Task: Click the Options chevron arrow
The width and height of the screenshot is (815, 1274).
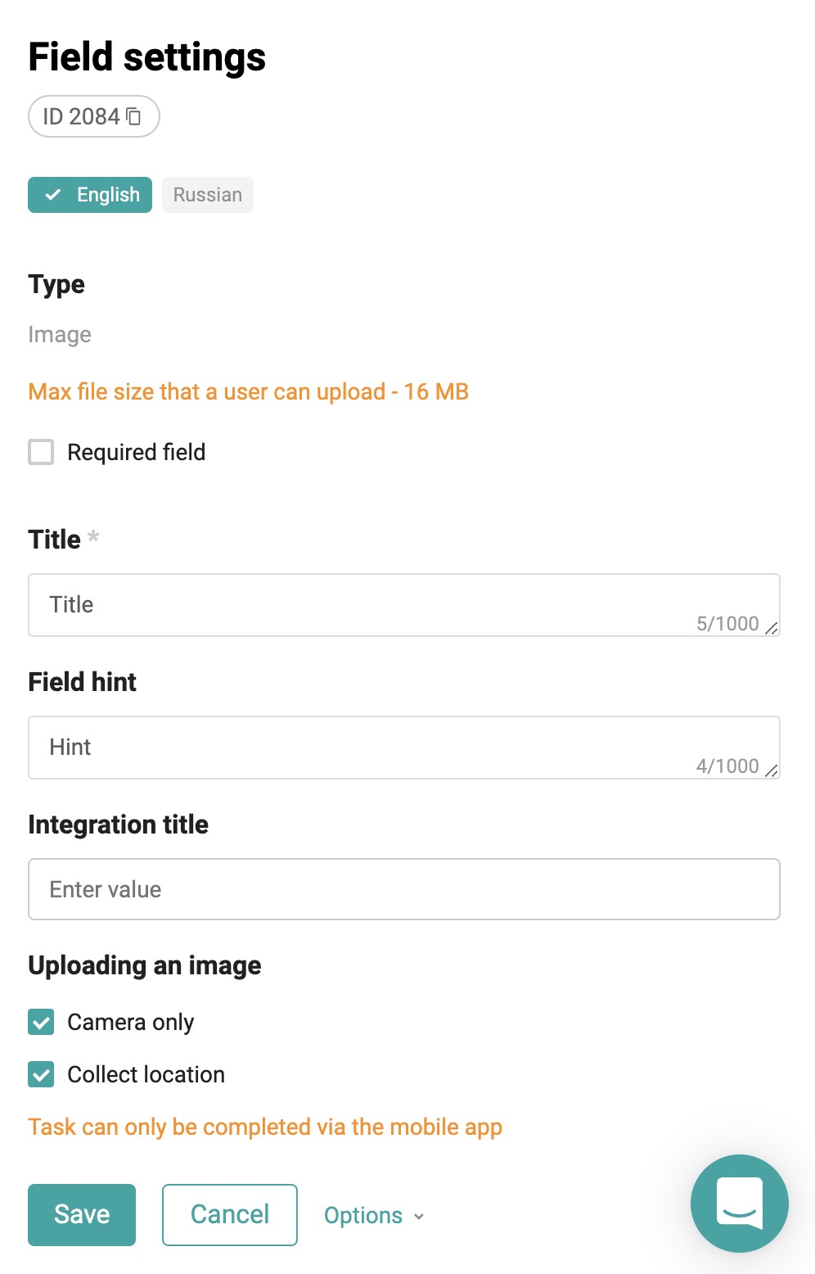Action: 419,1216
